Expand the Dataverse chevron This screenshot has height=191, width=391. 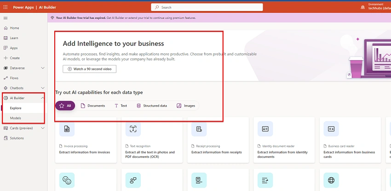click(x=43, y=68)
